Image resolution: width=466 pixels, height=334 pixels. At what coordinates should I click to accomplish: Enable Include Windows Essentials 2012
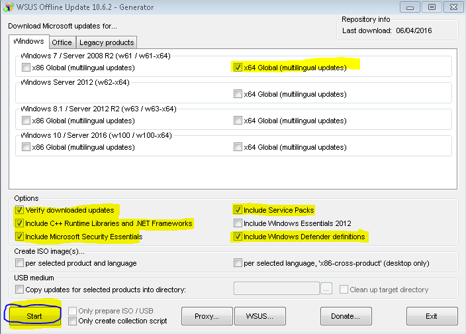238,223
